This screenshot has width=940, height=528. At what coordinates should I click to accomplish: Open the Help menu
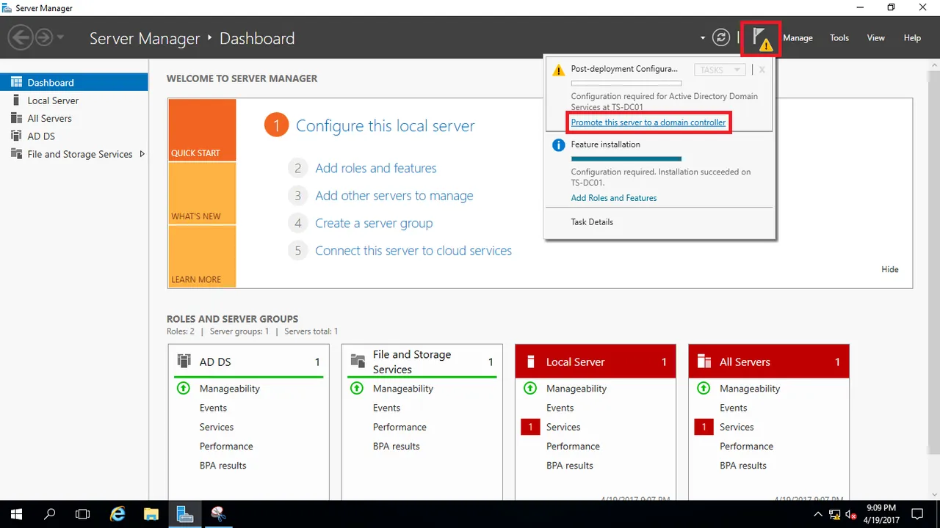pos(912,38)
